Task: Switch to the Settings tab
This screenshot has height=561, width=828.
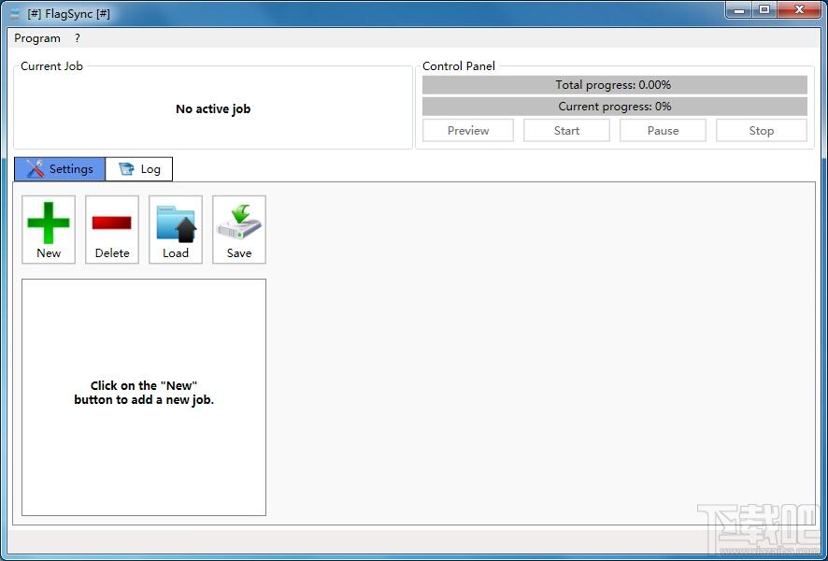Action: [60, 169]
